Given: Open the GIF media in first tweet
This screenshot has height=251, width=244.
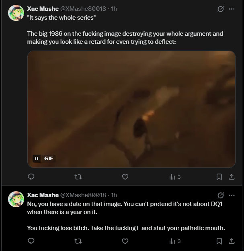Looking at the screenshot, I should tap(131, 109).
